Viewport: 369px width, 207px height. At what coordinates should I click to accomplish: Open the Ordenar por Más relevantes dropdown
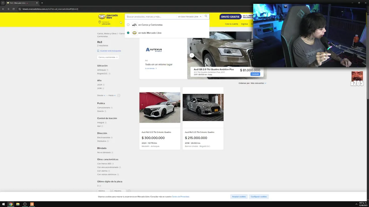(x=258, y=83)
